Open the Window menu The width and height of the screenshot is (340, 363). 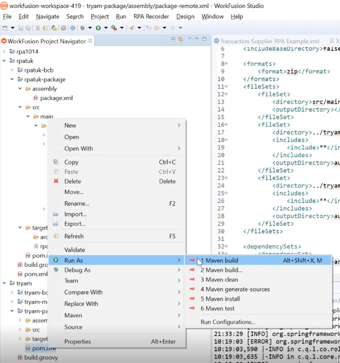point(213,16)
